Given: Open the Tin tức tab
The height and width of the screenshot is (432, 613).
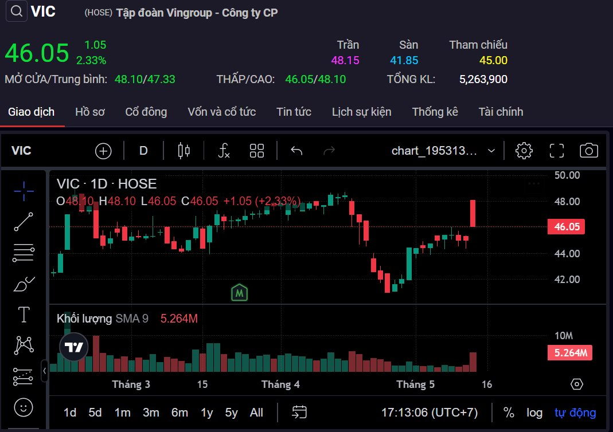Looking at the screenshot, I should (x=294, y=112).
